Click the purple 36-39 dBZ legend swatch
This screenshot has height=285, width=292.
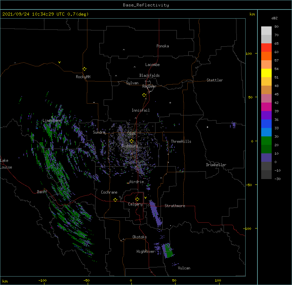(266, 115)
